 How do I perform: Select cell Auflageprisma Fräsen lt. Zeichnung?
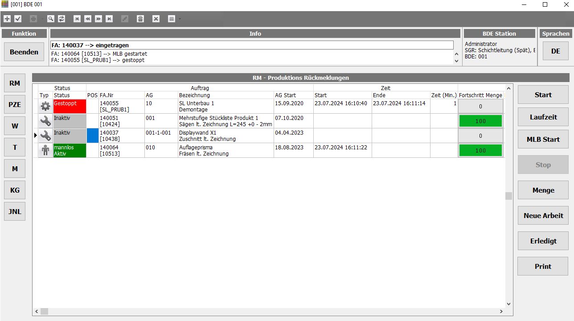pyautogui.click(x=225, y=150)
